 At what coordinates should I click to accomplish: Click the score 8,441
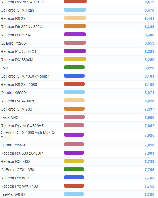click(149, 18)
